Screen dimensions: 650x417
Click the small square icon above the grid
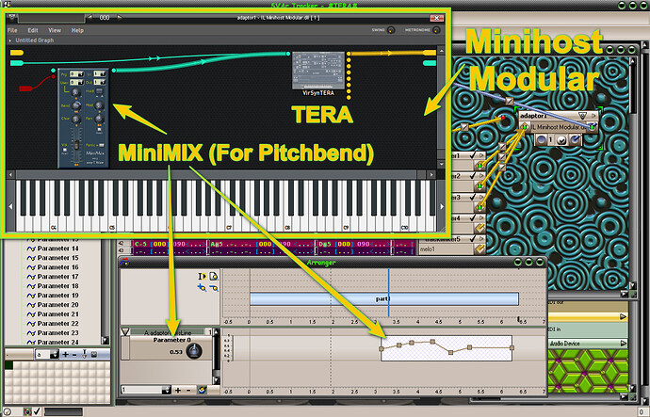94,355
